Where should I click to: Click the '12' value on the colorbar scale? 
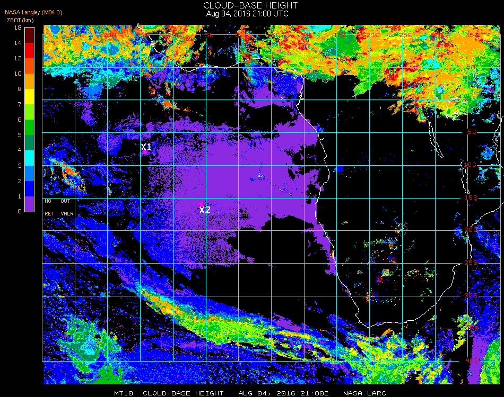click(18, 58)
